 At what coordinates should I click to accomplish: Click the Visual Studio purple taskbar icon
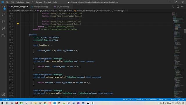pyautogui.click(x=78, y=103)
